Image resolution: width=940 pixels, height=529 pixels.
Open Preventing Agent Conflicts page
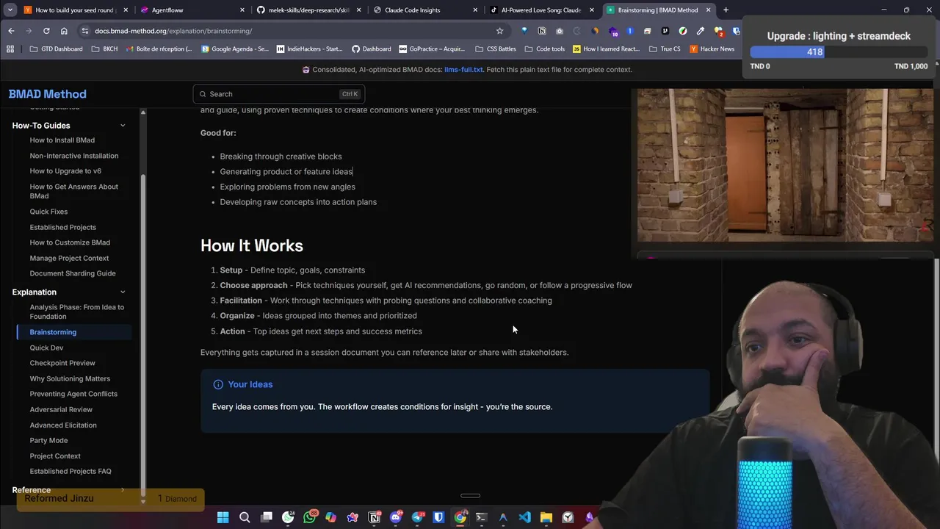click(73, 394)
